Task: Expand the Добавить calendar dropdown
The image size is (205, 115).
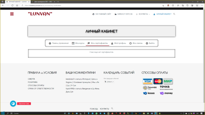Action: tap(109, 82)
